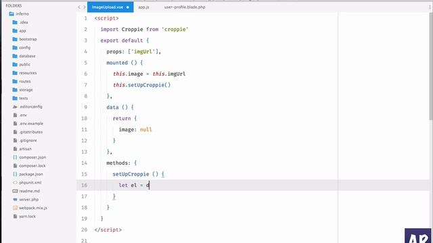Expand the storage folder icon
This screenshot has height=243, width=433.
[15, 90]
